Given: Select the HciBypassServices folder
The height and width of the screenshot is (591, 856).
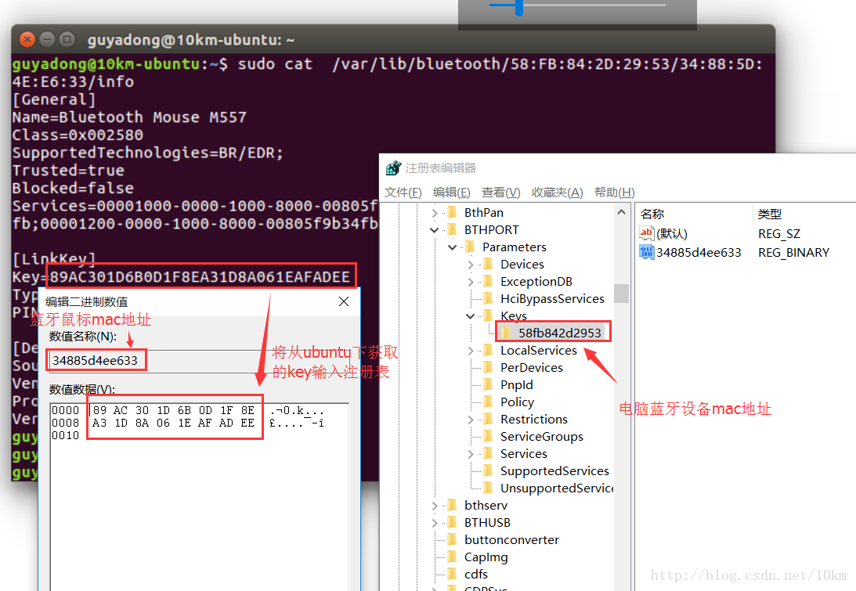Looking at the screenshot, I should coord(552,298).
